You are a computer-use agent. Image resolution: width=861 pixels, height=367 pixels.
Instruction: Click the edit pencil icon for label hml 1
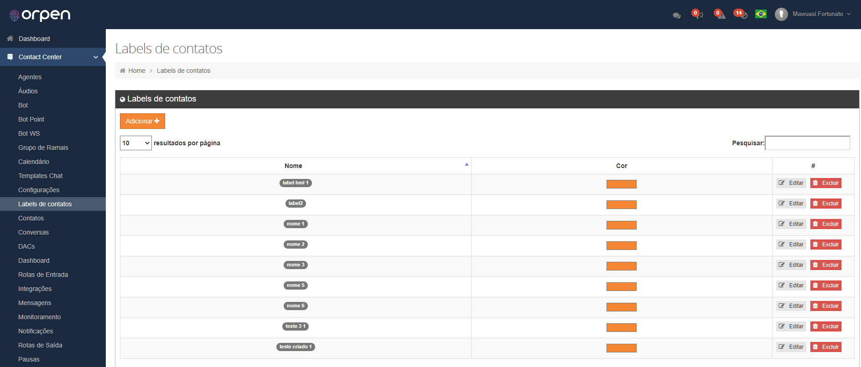pyautogui.click(x=782, y=183)
